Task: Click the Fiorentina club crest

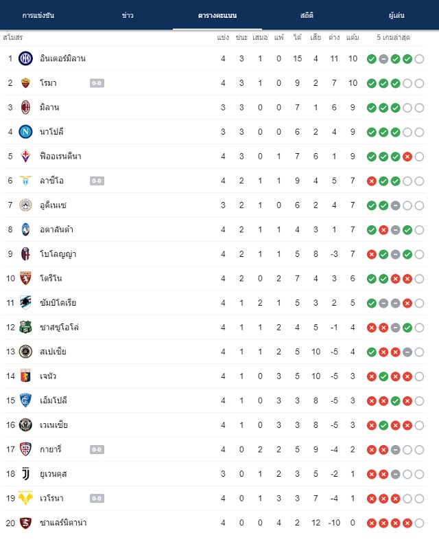Action: 25,156
